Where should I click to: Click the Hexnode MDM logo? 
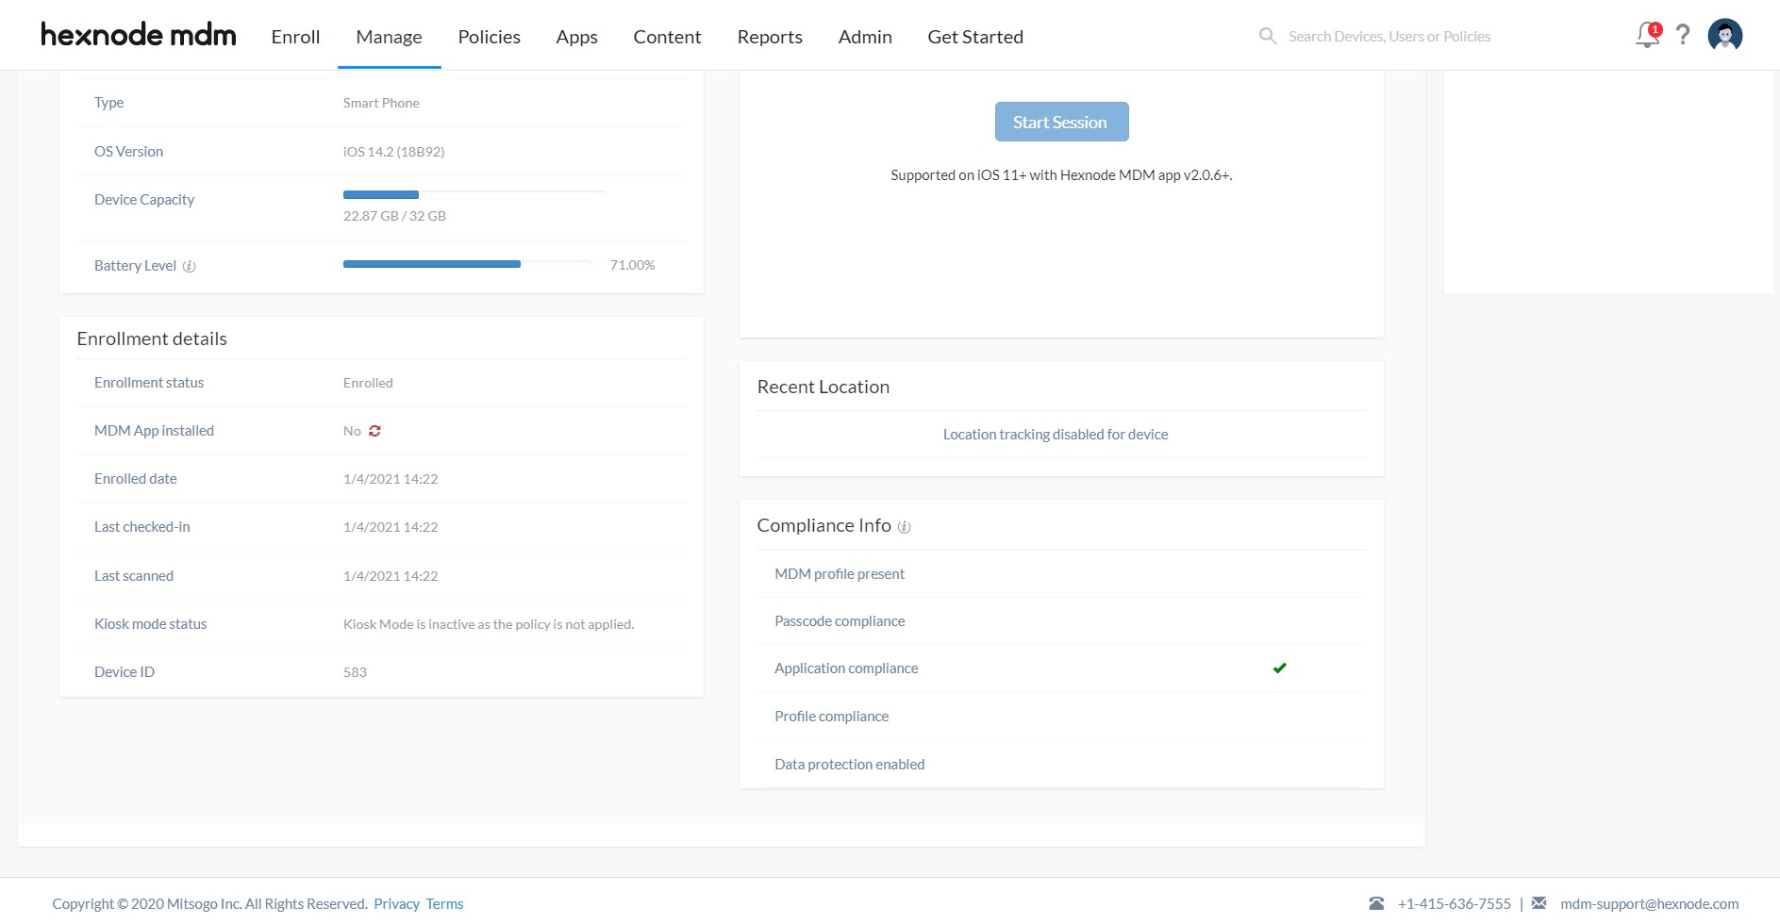139,35
